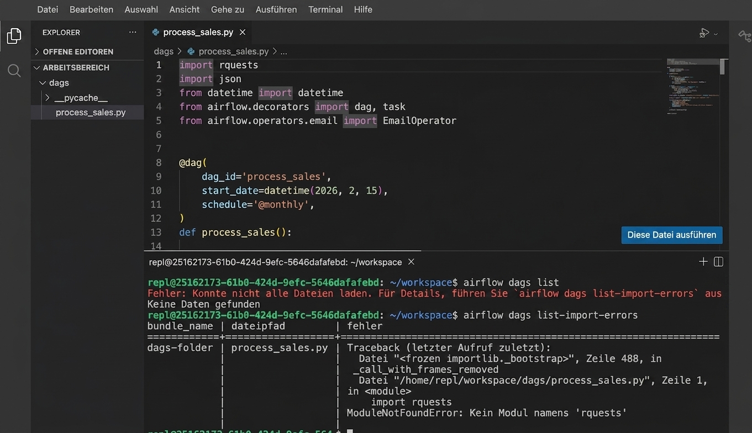
Task: Click the 'process_sales' dag_id string
Action: coord(284,177)
